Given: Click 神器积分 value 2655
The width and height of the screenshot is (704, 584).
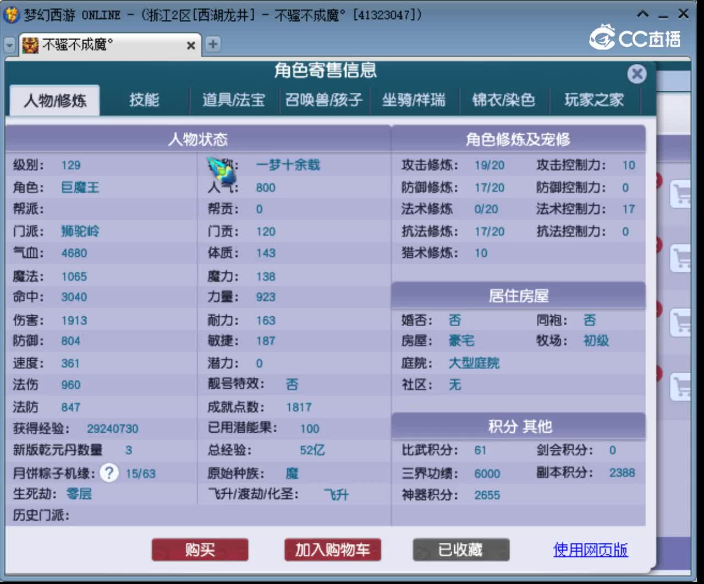Looking at the screenshot, I should pyautogui.click(x=487, y=495).
